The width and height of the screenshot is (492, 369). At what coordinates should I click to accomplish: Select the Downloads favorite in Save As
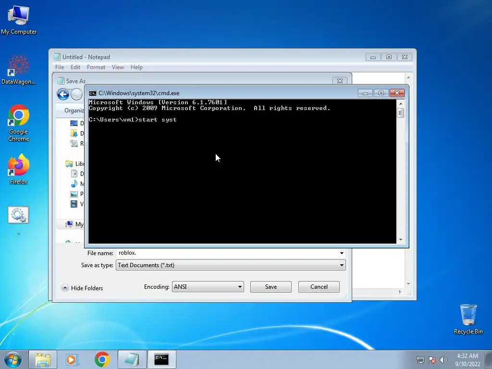[x=77, y=134]
